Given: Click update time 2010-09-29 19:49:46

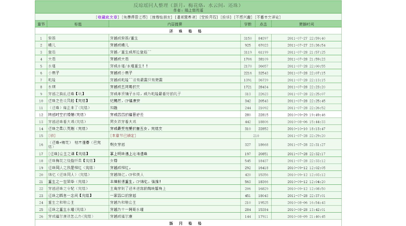Looking at the screenshot, I should pos(307,115).
